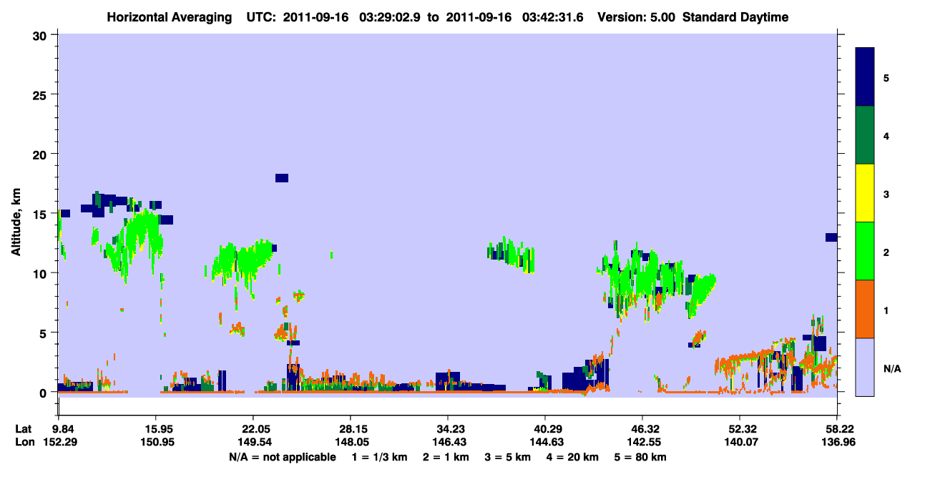Image resolution: width=930 pixels, height=477 pixels.
Task: Click the 'Lat' row label
Action: (24, 429)
